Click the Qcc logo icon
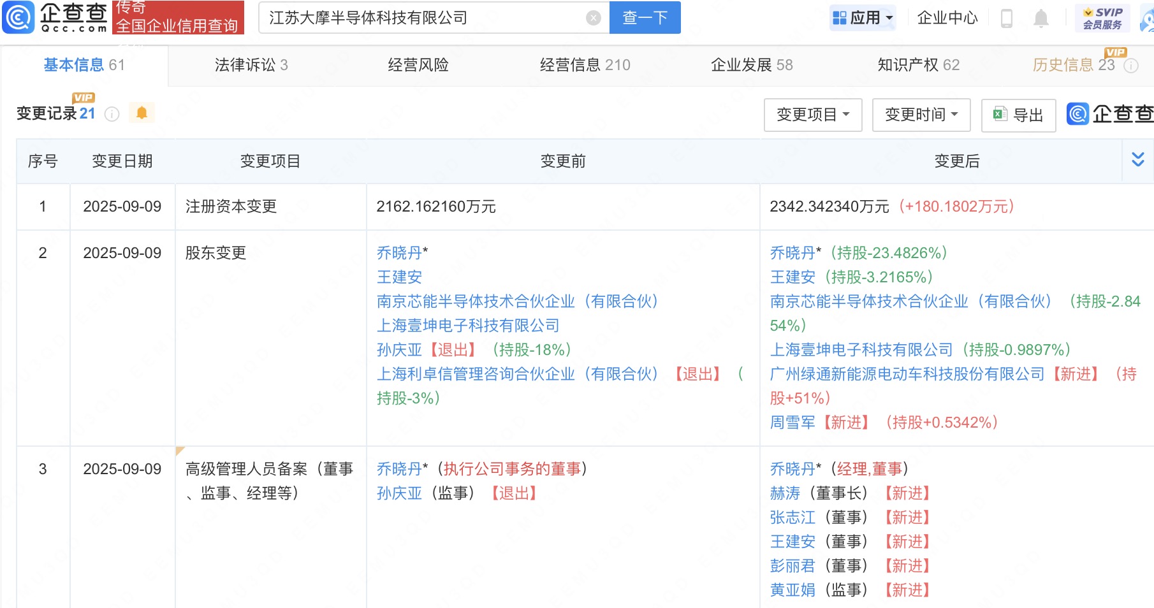The height and width of the screenshot is (608, 1154). pos(19,17)
